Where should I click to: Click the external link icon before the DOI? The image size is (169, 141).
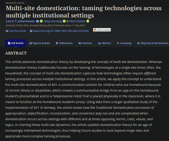[x=31, y=31]
